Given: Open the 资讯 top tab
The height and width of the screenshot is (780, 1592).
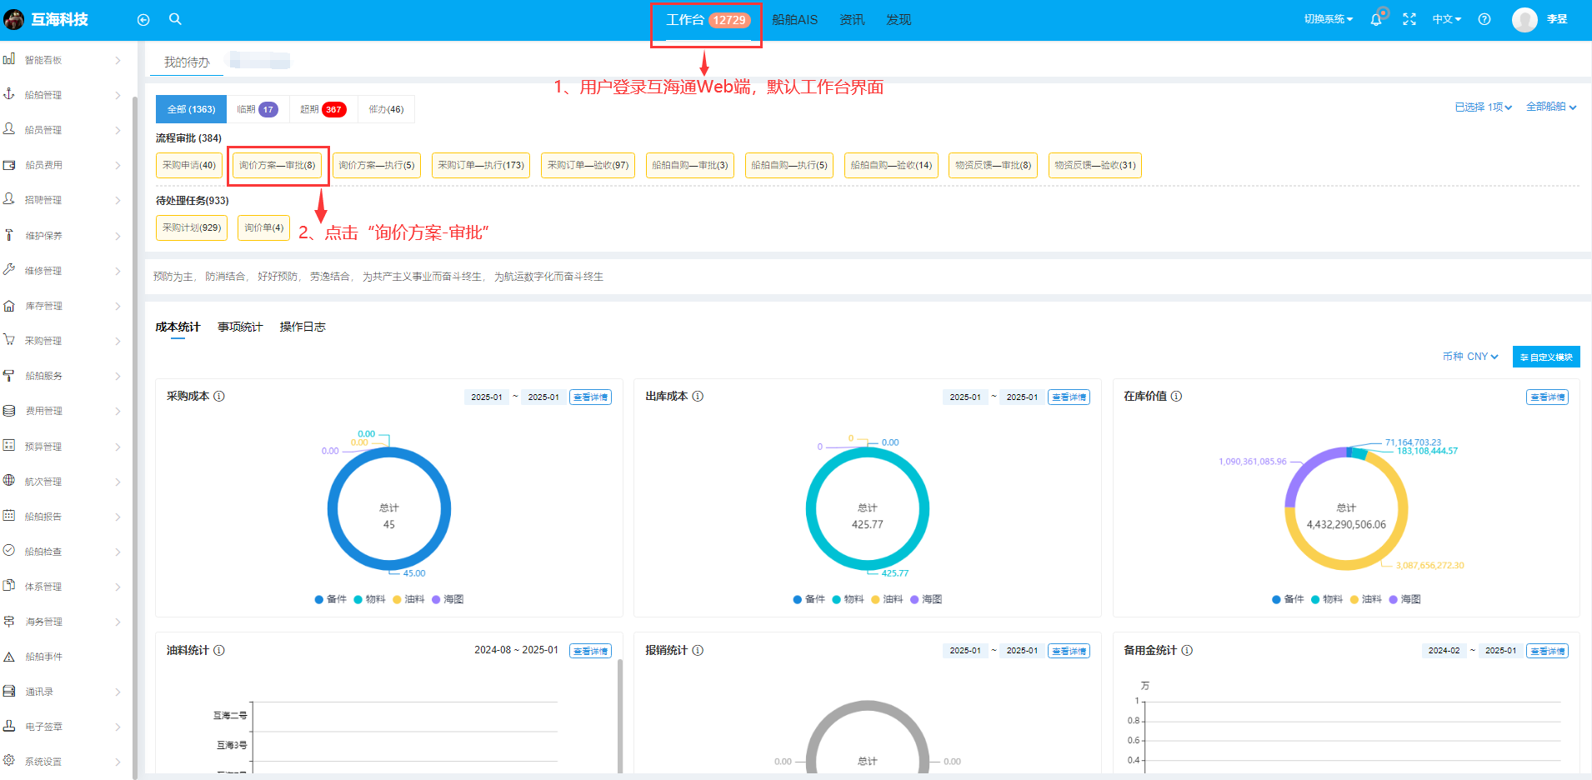Looking at the screenshot, I should point(852,20).
